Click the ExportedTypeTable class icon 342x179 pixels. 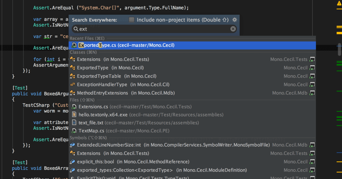pos(72,76)
